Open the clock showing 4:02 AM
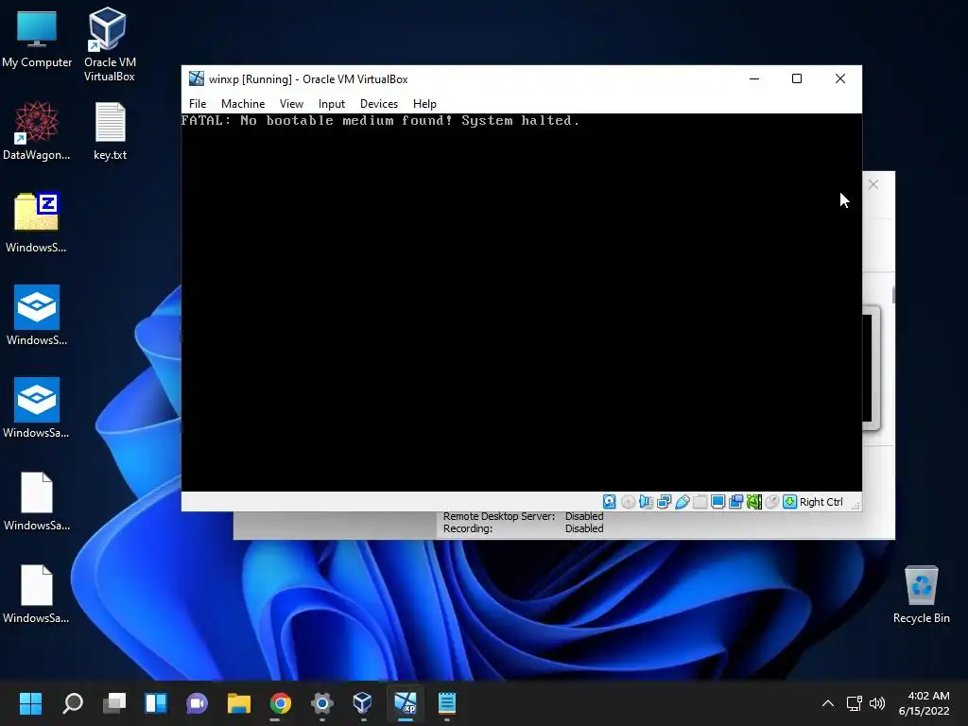Viewport: 968px width, 726px height. point(925,703)
